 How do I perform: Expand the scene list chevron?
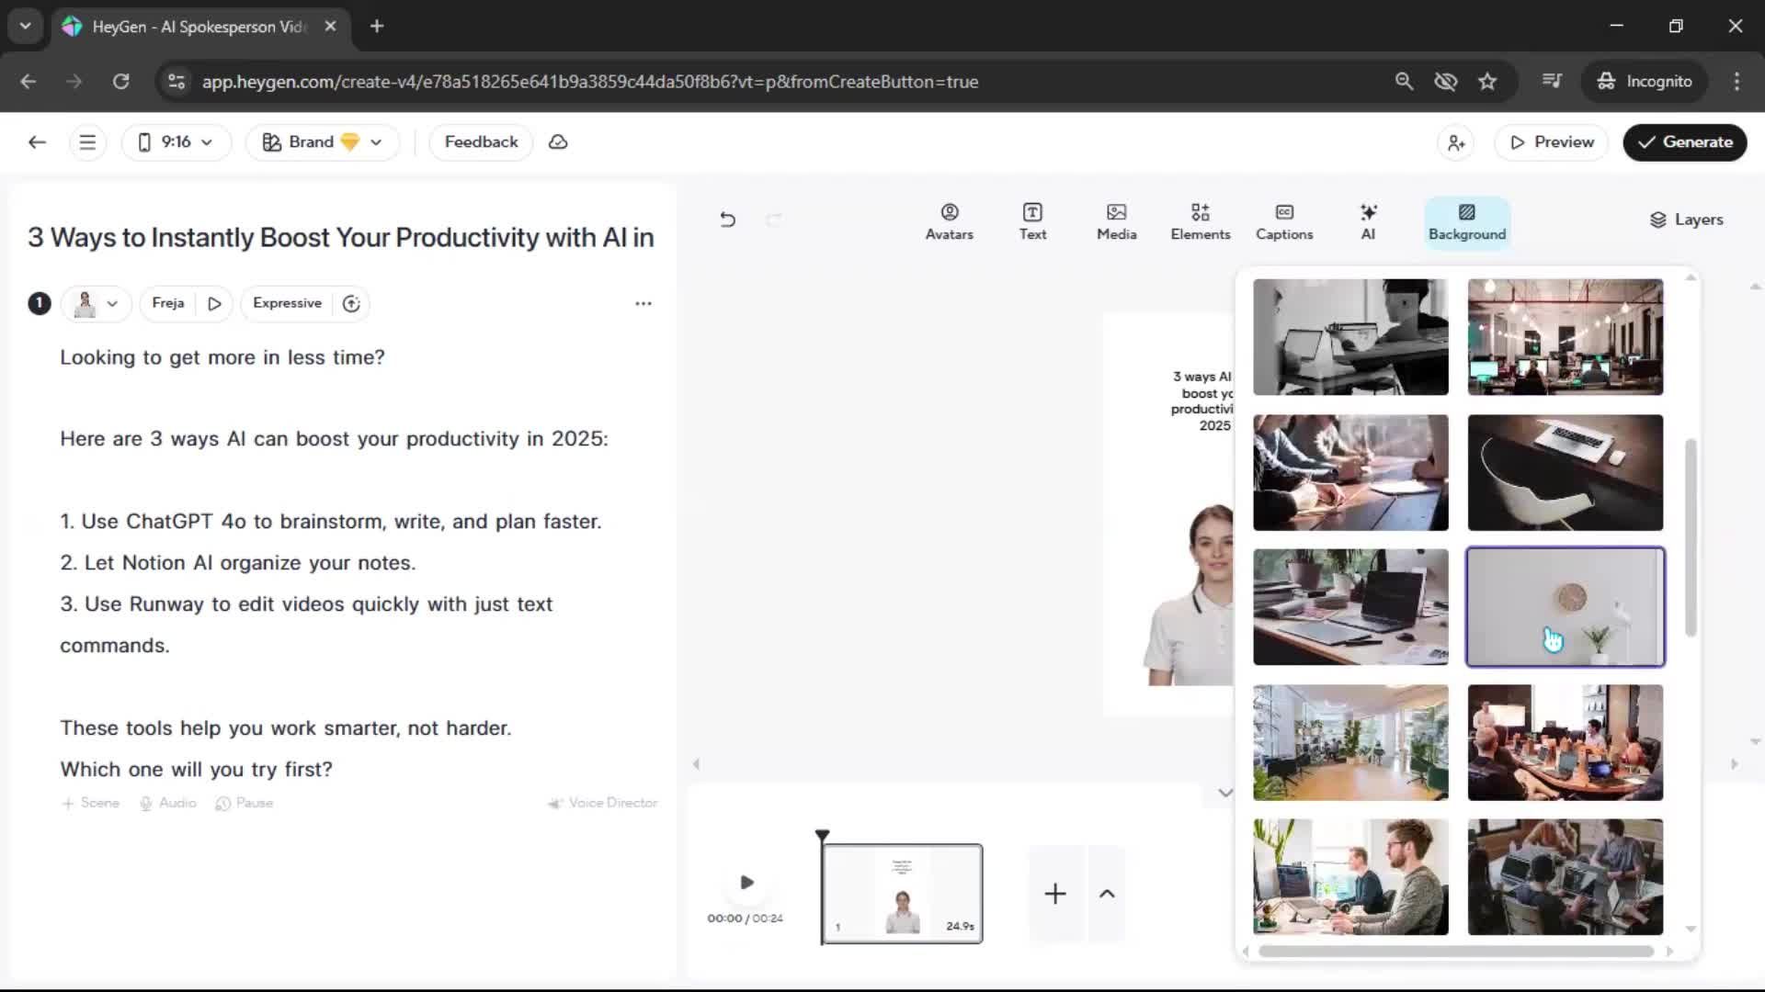pyautogui.click(x=1107, y=894)
